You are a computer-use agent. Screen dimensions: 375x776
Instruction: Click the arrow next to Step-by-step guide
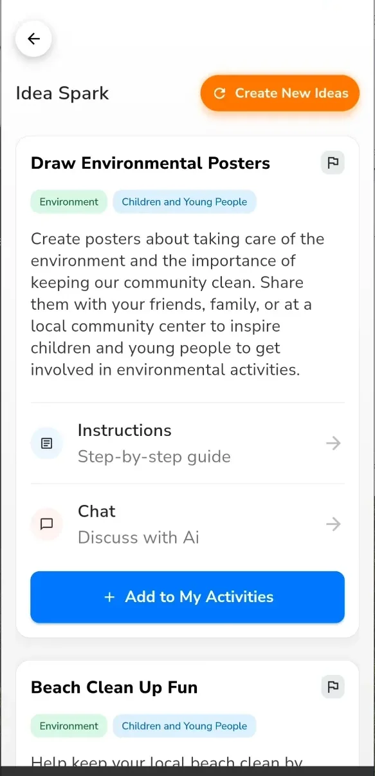click(x=333, y=443)
